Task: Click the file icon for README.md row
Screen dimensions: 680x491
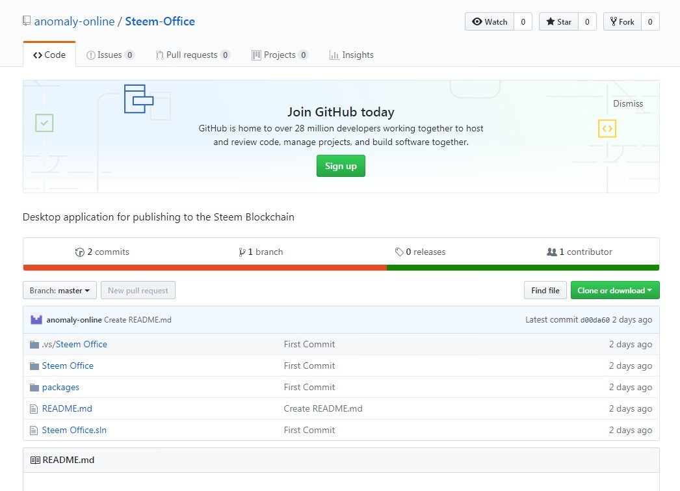Action: click(x=34, y=408)
